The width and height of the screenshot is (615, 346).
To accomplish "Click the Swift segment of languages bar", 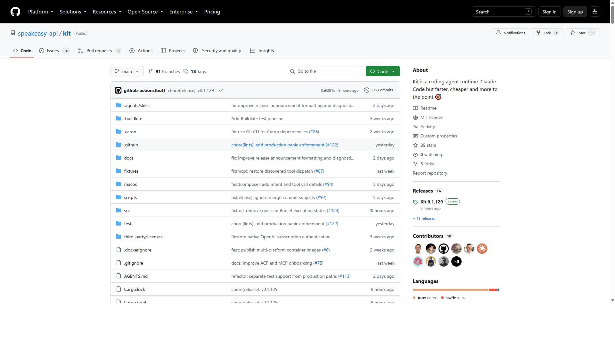I will coord(493,290).
